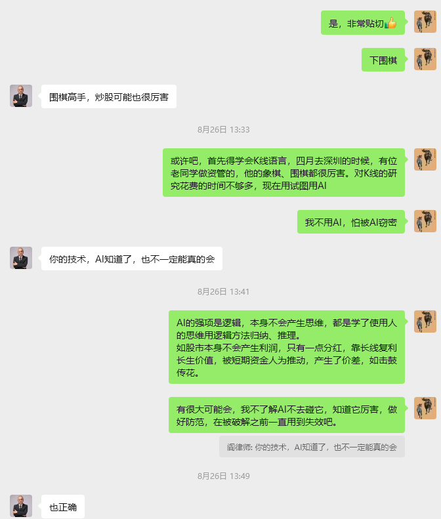441x519 pixels.
Task: Open horse avatar next to 有很大可能会 message
Action: coord(425,408)
